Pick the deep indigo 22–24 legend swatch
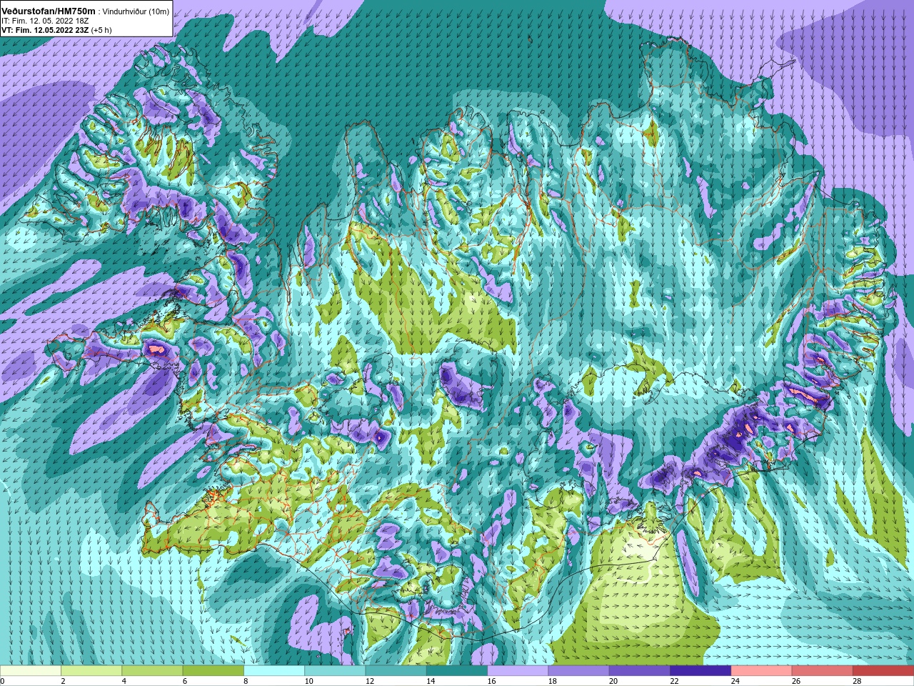 [x=700, y=671]
